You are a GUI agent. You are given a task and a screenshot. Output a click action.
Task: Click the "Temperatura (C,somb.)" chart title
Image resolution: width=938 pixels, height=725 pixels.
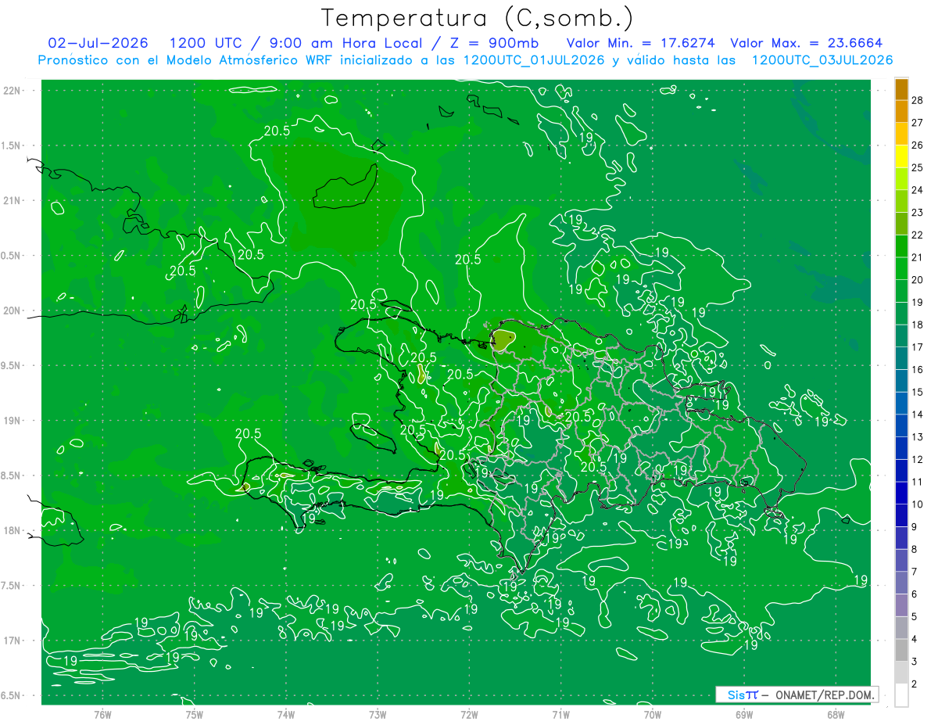(x=478, y=18)
